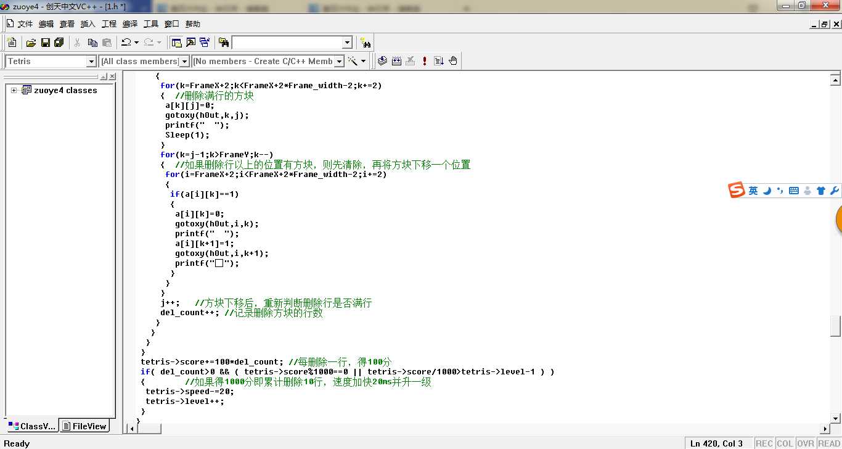Viewport: 842px width, 449px height.
Task: Click the REC indicator in status bar
Action: tap(764, 443)
